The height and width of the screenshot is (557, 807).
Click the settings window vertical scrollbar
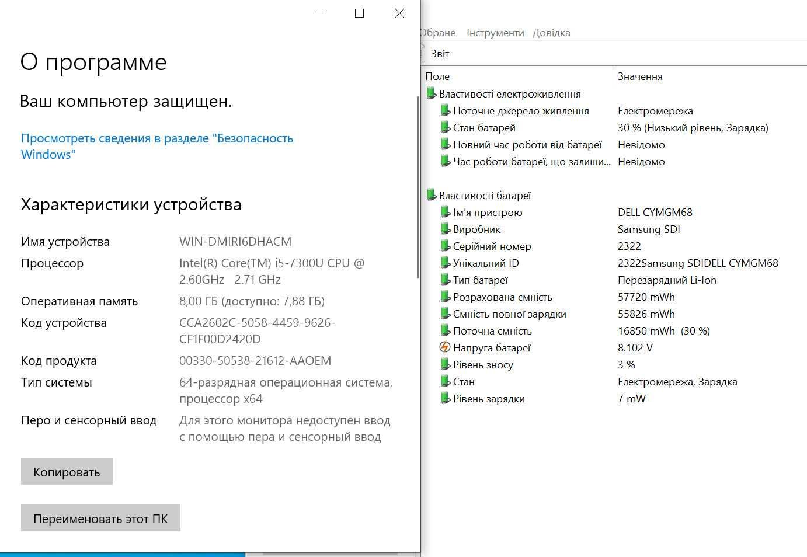coord(418,187)
